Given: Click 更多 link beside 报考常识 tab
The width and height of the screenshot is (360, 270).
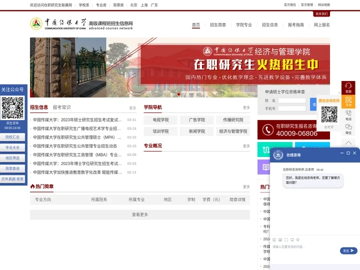Looking at the screenshot, I should (x=132, y=108).
